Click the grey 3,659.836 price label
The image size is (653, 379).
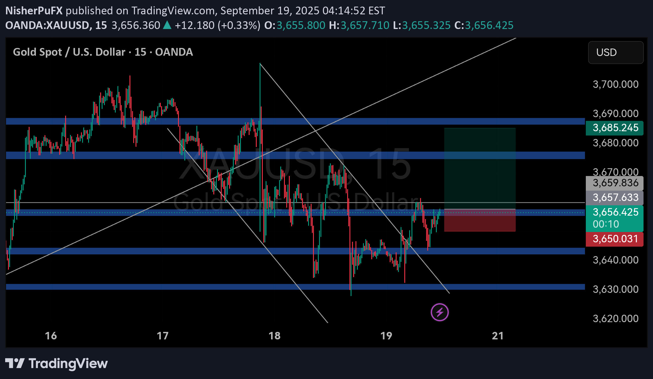click(615, 183)
